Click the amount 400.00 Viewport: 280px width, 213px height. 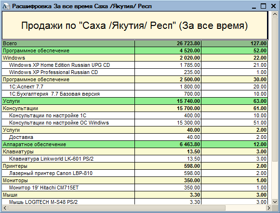[x=192, y=115]
